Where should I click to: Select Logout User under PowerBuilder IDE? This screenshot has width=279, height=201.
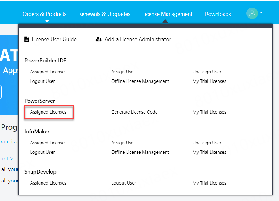[42, 81]
